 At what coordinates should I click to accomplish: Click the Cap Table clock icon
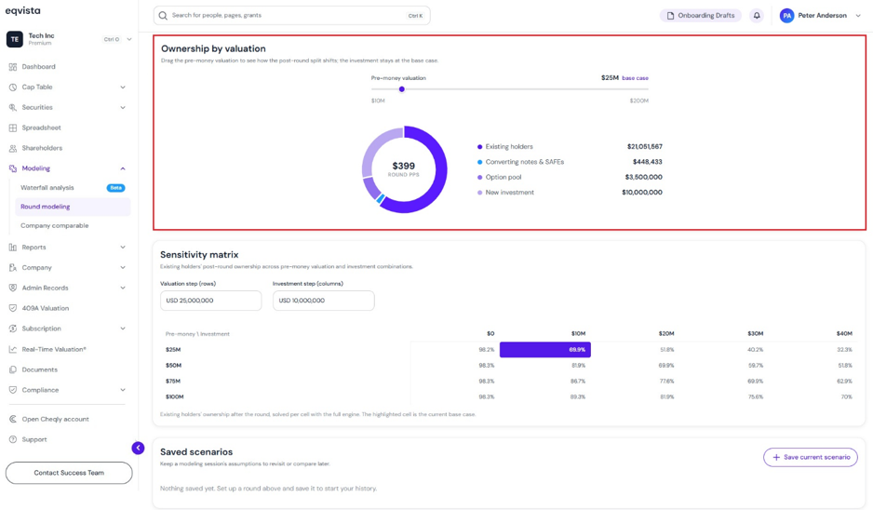point(13,87)
